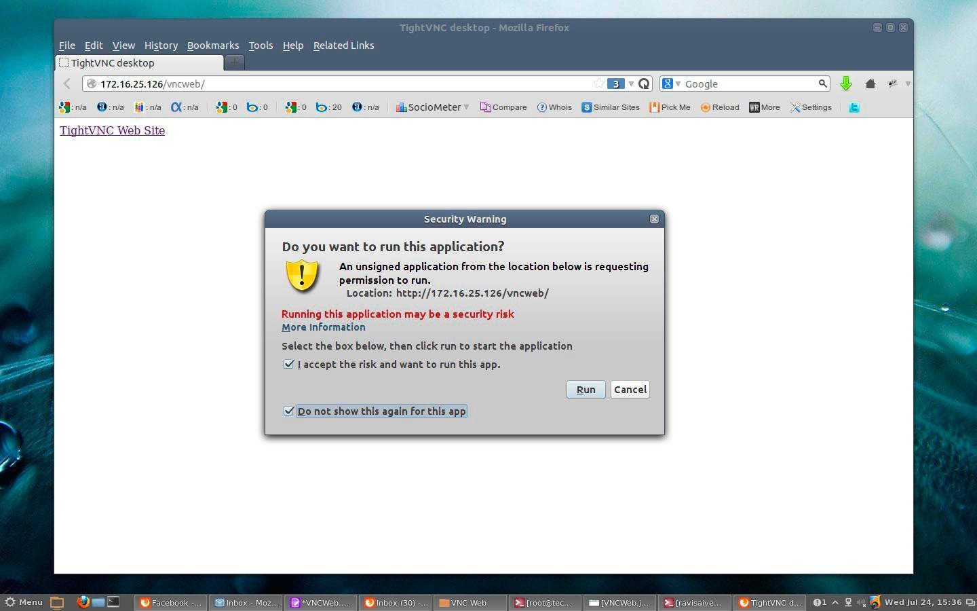Open the toolbar Settings wrench
Viewport: 977px width, 611px height.
[811, 107]
